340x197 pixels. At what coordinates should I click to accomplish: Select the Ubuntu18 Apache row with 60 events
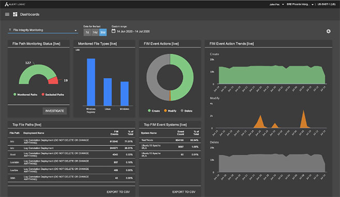[x=170, y=154]
